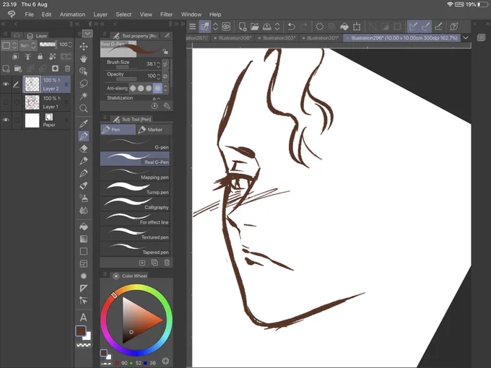This screenshot has height=368, width=491.
Task: Choose the Calligraphy sub tool
Action: pos(135,203)
